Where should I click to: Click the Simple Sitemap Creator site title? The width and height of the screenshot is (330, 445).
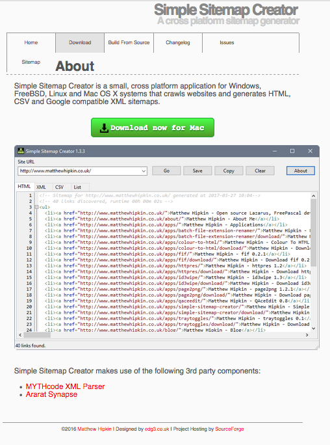(x=226, y=10)
